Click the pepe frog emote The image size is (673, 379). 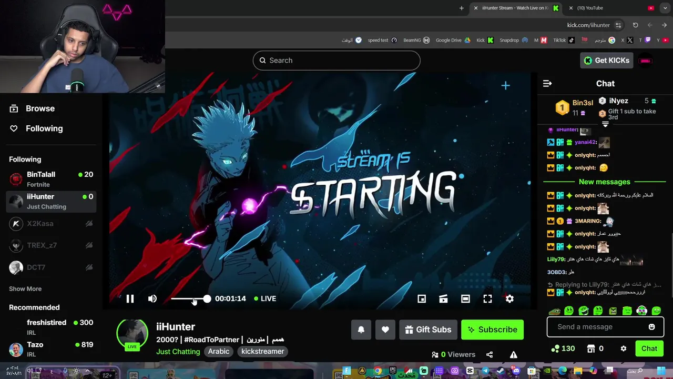[555, 311]
